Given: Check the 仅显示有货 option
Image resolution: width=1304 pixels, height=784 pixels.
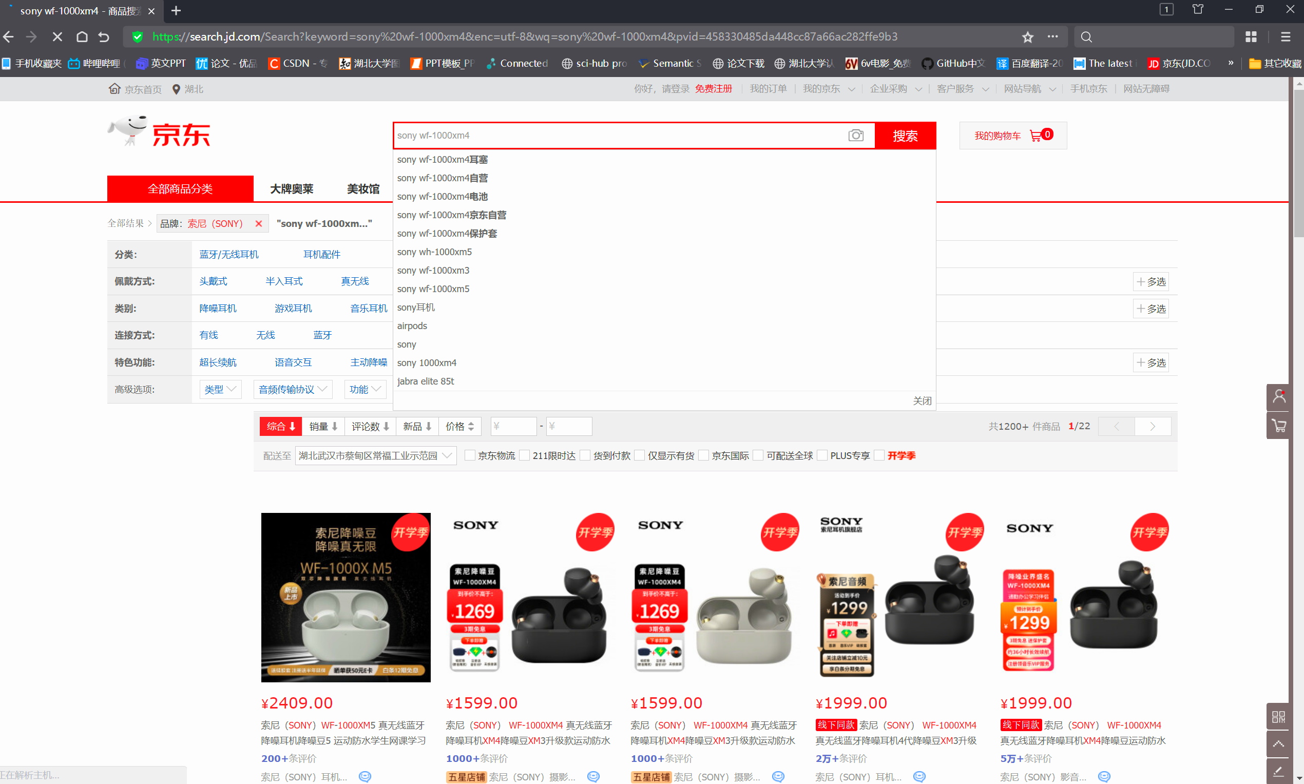Looking at the screenshot, I should coord(639,455).
